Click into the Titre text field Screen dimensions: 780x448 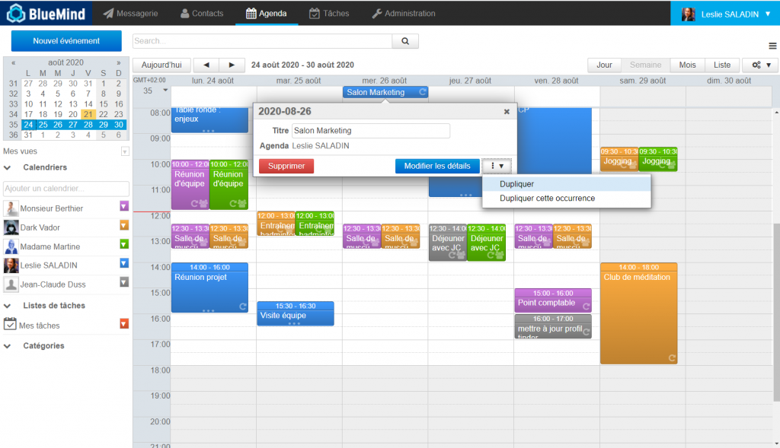[x=370, y=131]
